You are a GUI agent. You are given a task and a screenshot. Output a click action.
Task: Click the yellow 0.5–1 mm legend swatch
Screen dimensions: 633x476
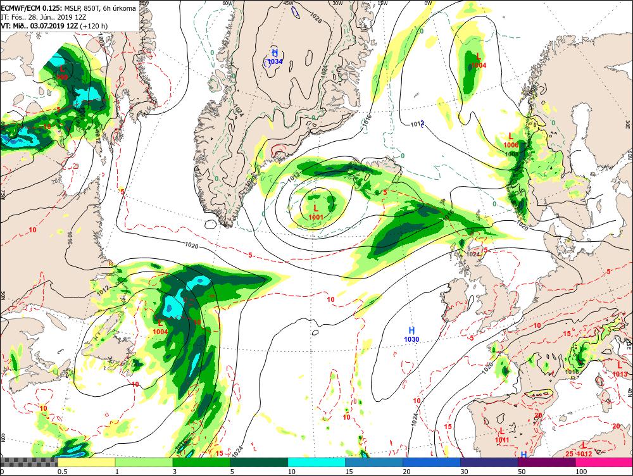(86, 462)
